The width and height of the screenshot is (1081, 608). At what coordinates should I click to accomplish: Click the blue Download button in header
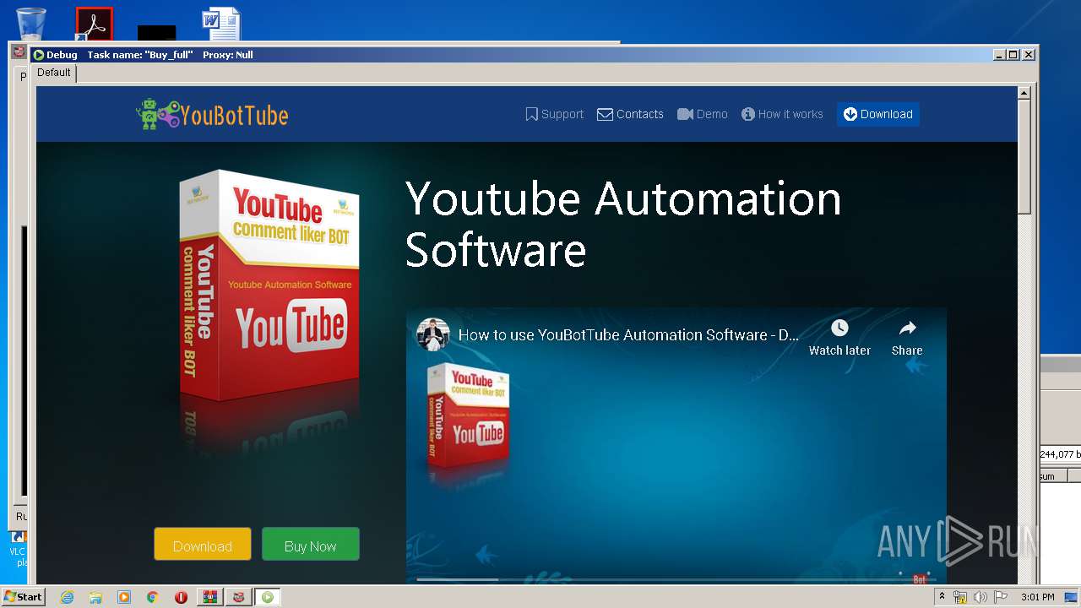tap(878, 114)
